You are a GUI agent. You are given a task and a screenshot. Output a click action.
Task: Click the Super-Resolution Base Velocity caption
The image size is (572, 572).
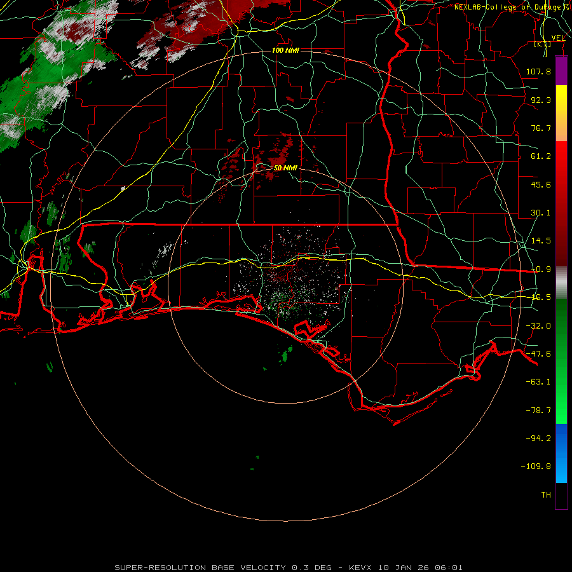(x=289, y=568)
